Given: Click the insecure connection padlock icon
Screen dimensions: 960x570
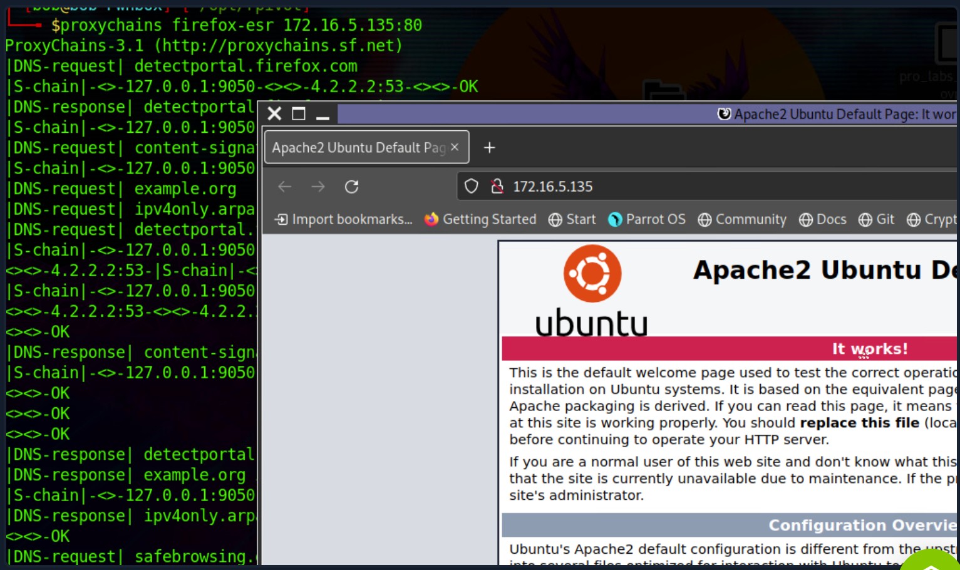Looking at the screenshot, I should click(x=497, y=187).
